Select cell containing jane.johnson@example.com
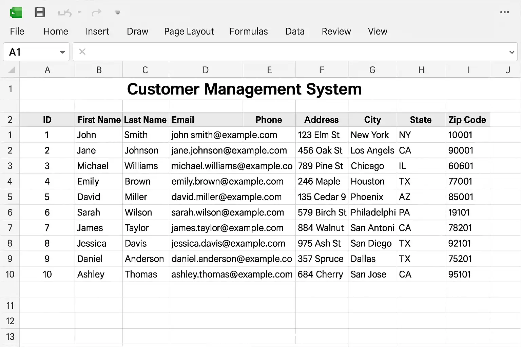This screenshot has width=521, height=347. pyautogui.click(x=229, y=150)
